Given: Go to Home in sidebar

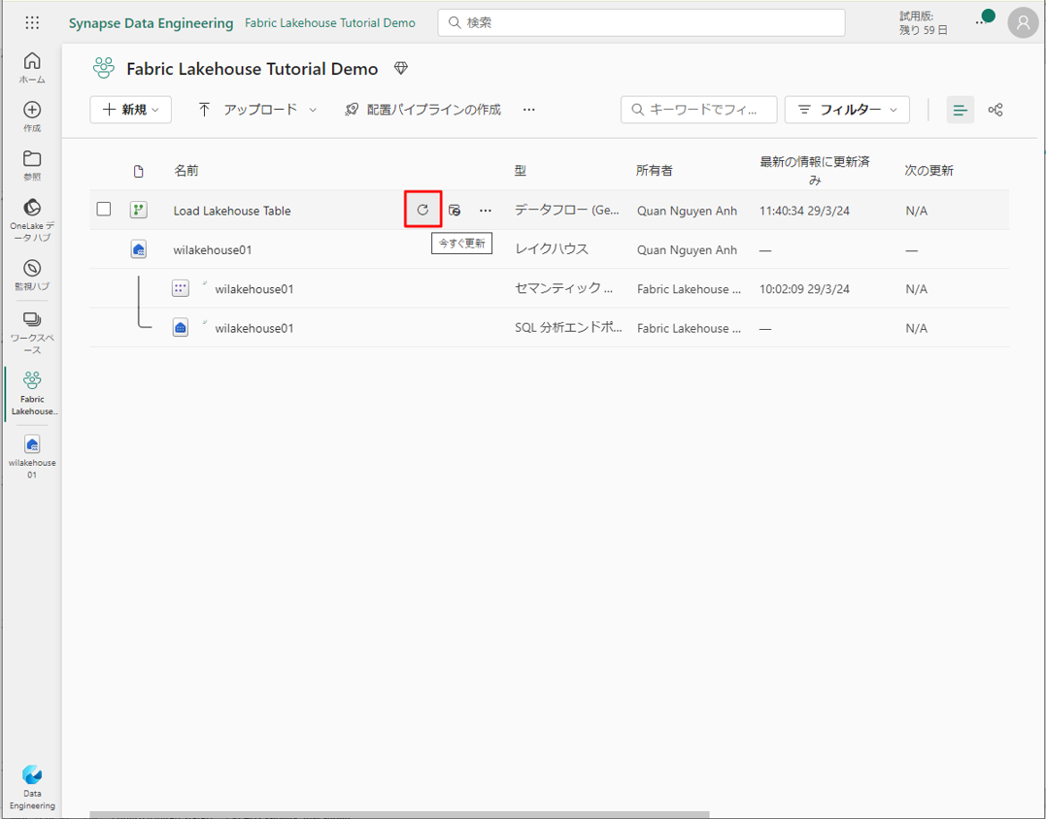Looking at the screenshot, I should tap(32, 68).
